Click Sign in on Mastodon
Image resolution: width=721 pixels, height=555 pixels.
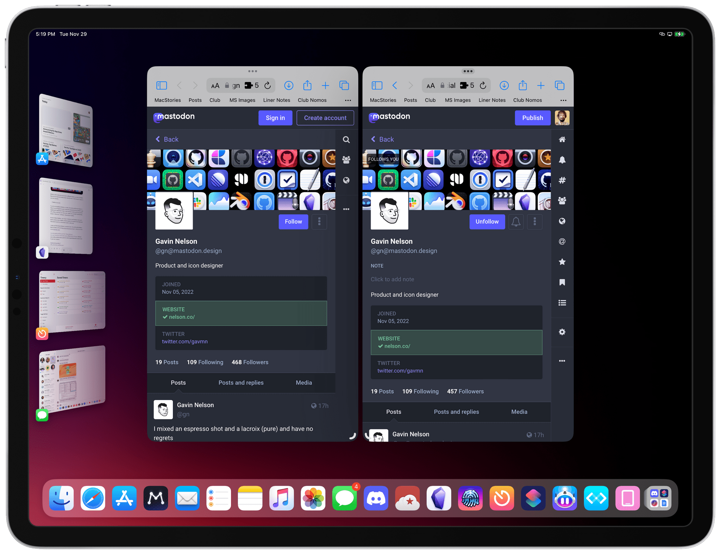pyautogui.click(x=275, y=118)
